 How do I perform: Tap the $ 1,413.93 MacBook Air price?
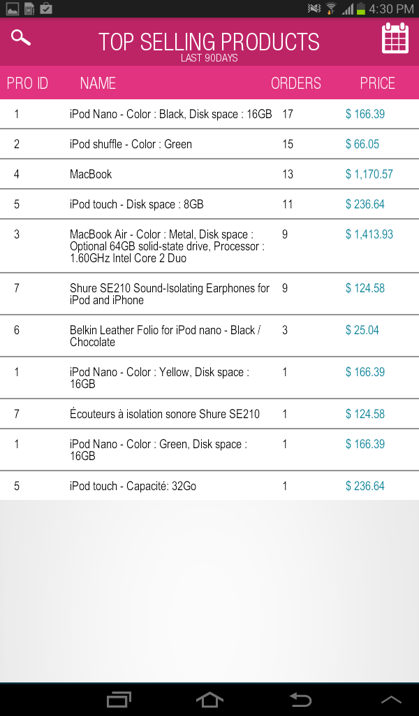click(369, 234)
